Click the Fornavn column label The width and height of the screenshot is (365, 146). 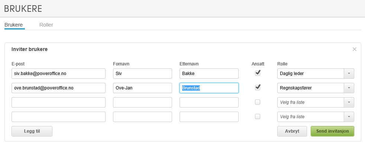pyautogui.click(x=121, y=64)
